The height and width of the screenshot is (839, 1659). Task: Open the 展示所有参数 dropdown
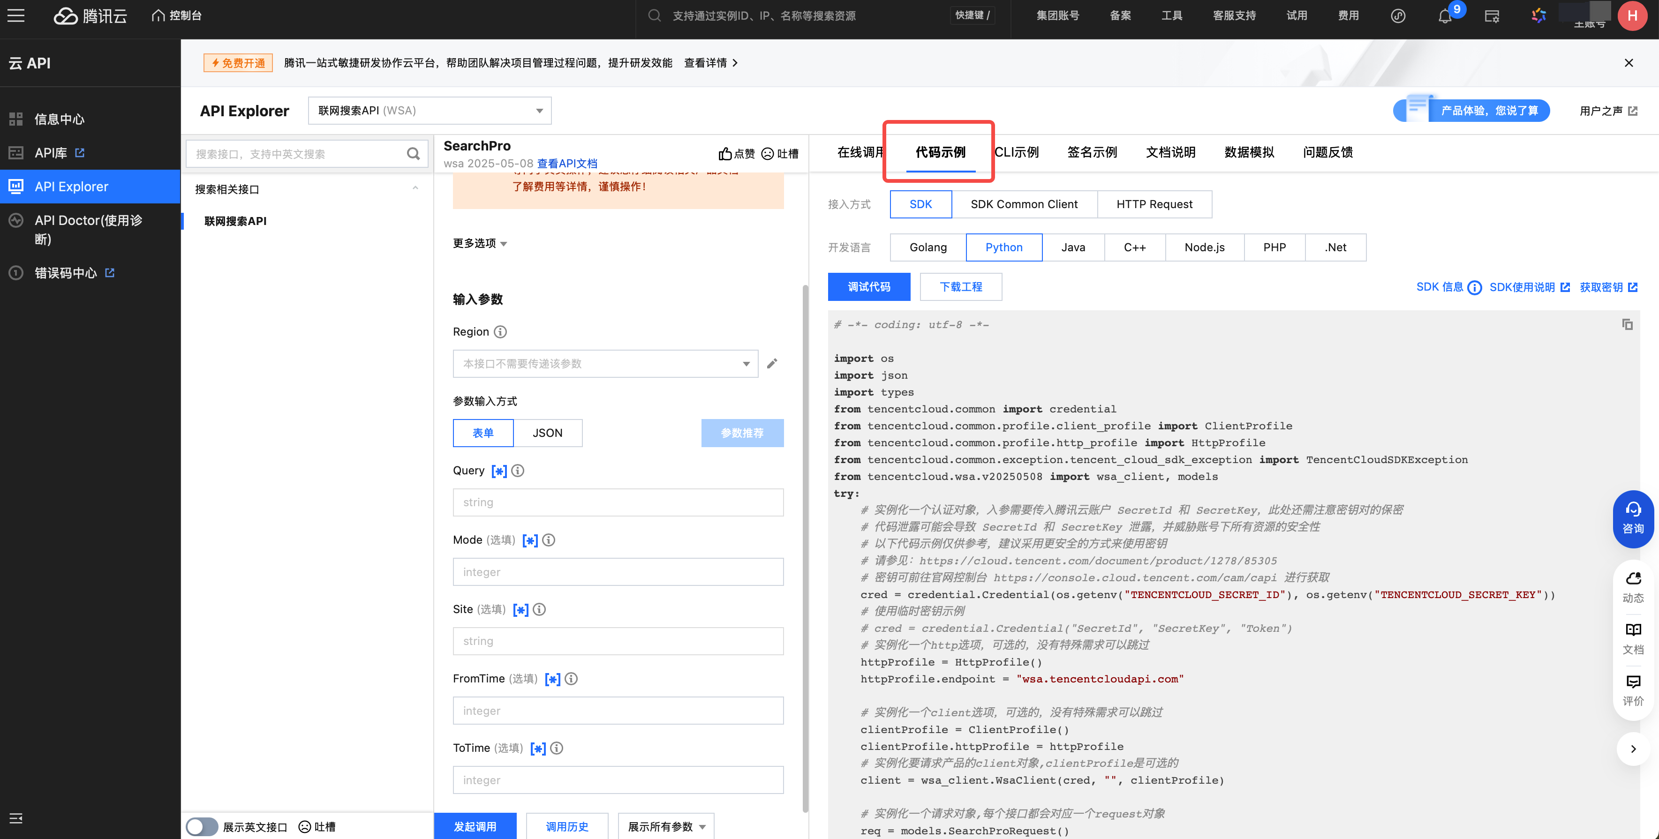pos(666,826)
